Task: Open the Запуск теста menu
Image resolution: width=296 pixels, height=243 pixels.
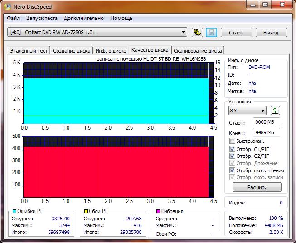Action: (42, 18)
